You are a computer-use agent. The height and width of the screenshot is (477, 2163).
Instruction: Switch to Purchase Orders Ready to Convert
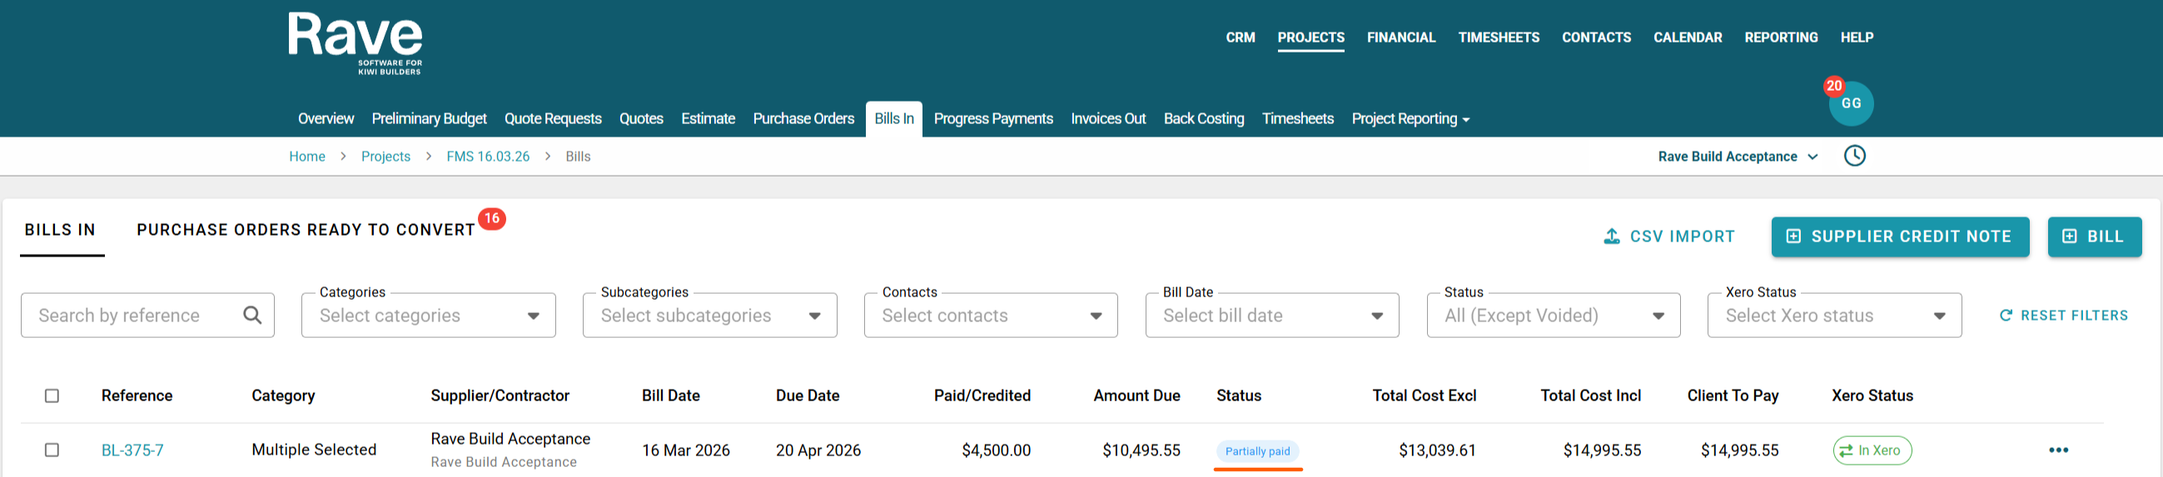coord(306,230)
